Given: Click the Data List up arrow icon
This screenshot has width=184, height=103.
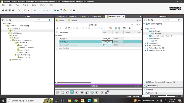Looking at the screenshot, I should pyautogui.click(x=57, y=28).
